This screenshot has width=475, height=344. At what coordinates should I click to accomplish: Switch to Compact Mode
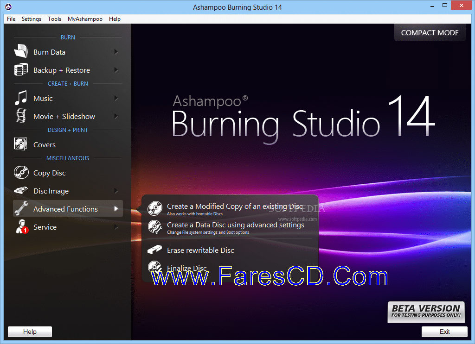pyautogui.click(x=430, y=33)
